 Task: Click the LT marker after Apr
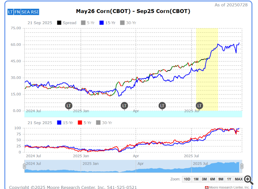coord(162,106)
